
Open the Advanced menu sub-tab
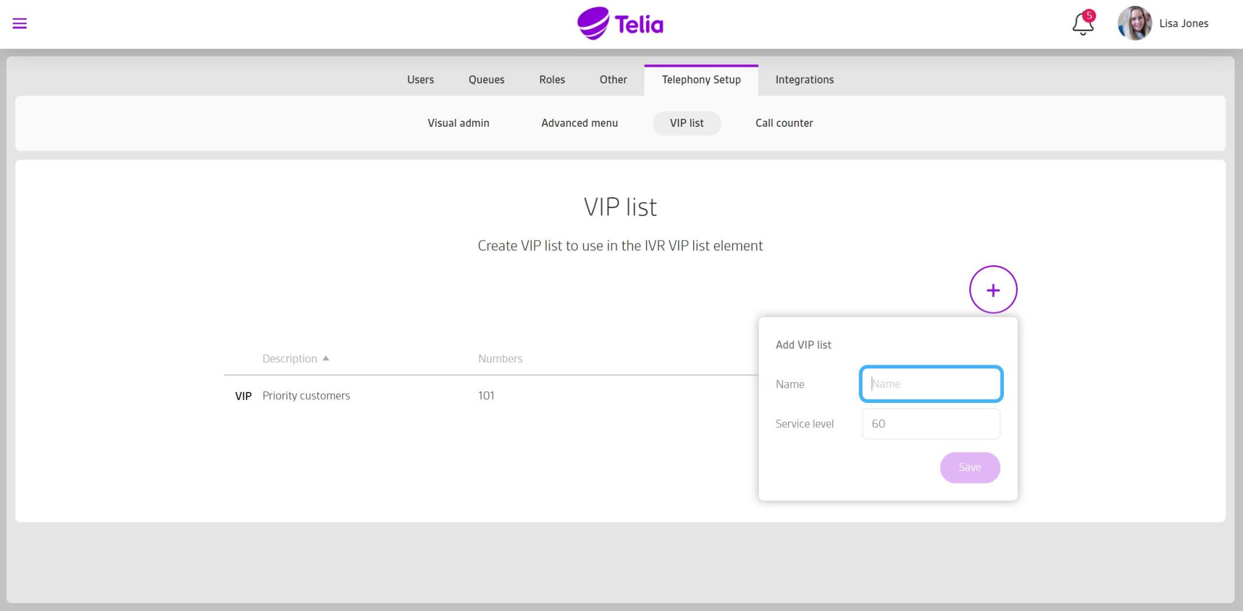tap(580, 123)
